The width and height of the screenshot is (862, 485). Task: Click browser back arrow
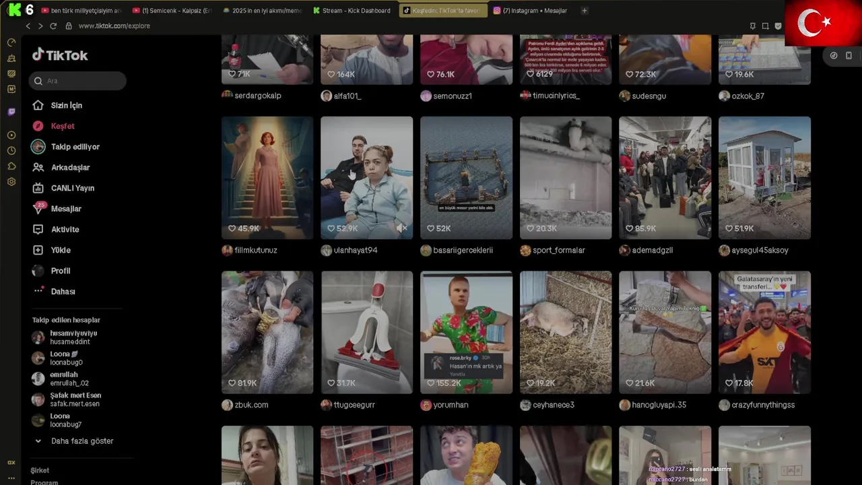[x=28, y=26]
